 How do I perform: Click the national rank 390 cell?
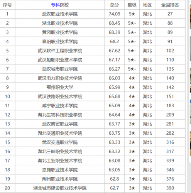pyautogui.click(x=170, y=188)
